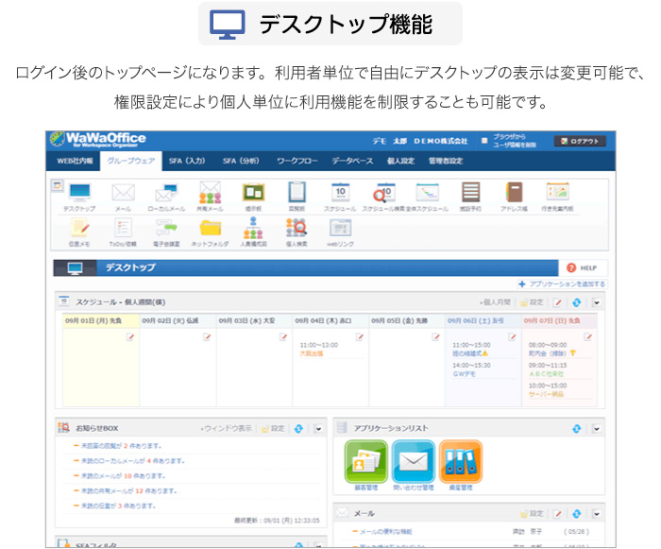
Task: Open the スケジュール検索 icon
Action: [x=384, y=196]
